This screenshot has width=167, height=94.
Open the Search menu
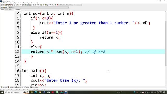(x=8, y=3)
